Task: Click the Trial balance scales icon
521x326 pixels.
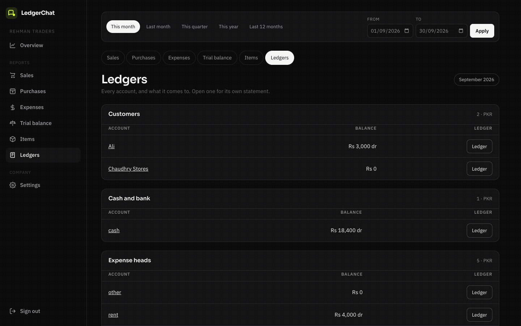Action: pos(13,123)
